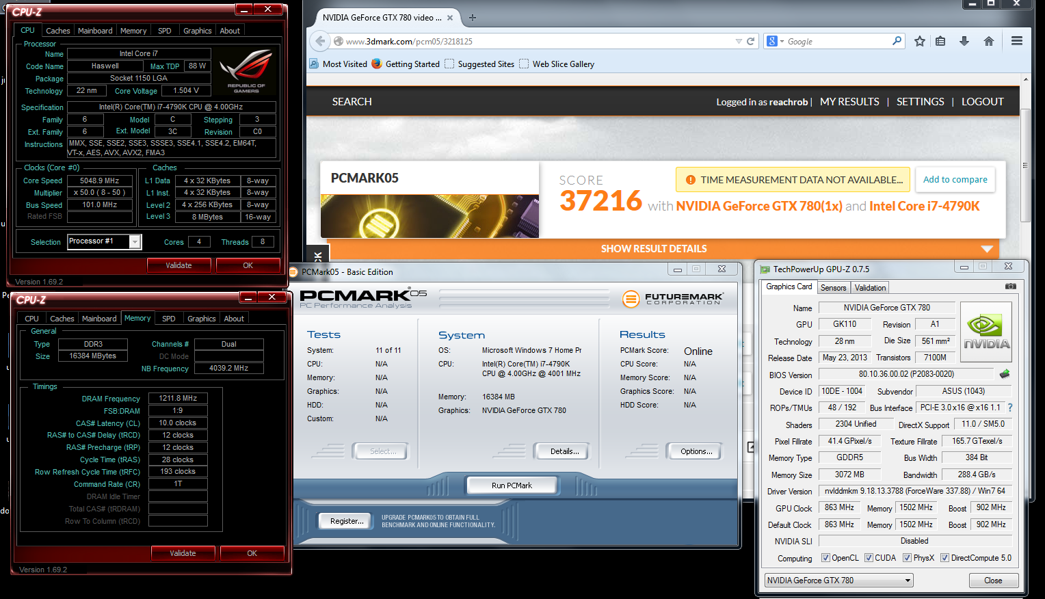
Task: Click the NVIDIA GeForce GTX 780(1x) link
Action: [x=759, y=206]
